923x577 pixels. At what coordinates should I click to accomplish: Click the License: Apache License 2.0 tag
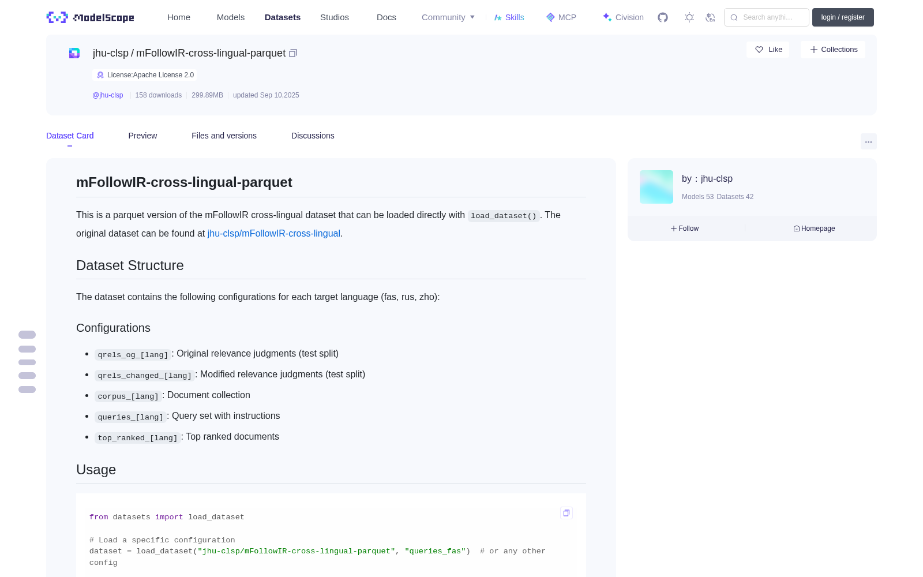click(x=145, y=75)
